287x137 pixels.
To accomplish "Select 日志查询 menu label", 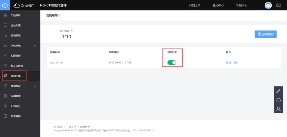I will click(x=16, y=116).
